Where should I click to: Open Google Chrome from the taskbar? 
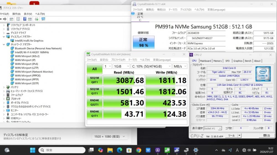tap(139, 150)
